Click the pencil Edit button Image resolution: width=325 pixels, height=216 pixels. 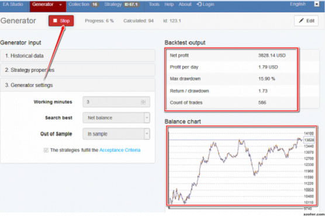(306, 20)
